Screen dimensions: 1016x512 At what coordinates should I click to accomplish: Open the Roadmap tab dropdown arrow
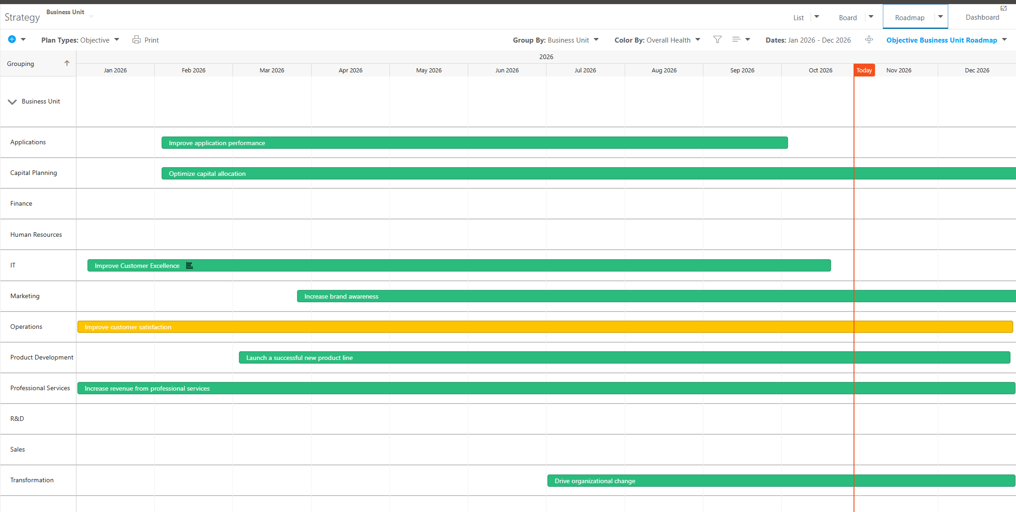(x=940, y=16)
